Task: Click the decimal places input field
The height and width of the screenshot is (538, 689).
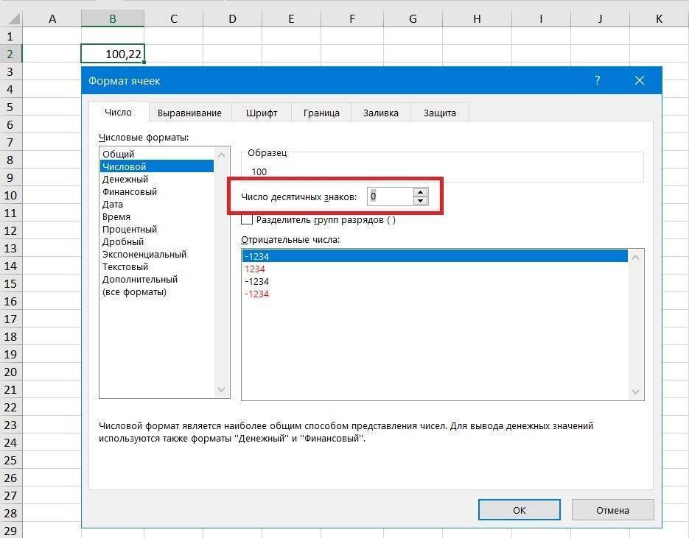Action: [391, 197]
